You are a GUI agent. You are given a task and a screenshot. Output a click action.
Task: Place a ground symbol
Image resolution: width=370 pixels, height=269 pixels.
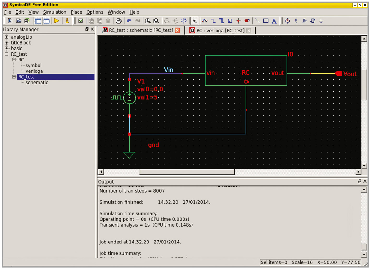click(x=321, y=21)
